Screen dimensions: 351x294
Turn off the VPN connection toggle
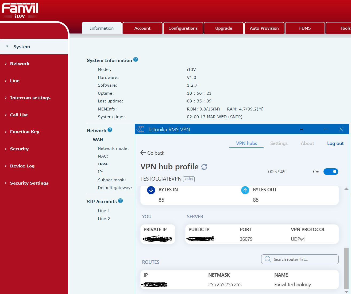(x=331, y=172)
